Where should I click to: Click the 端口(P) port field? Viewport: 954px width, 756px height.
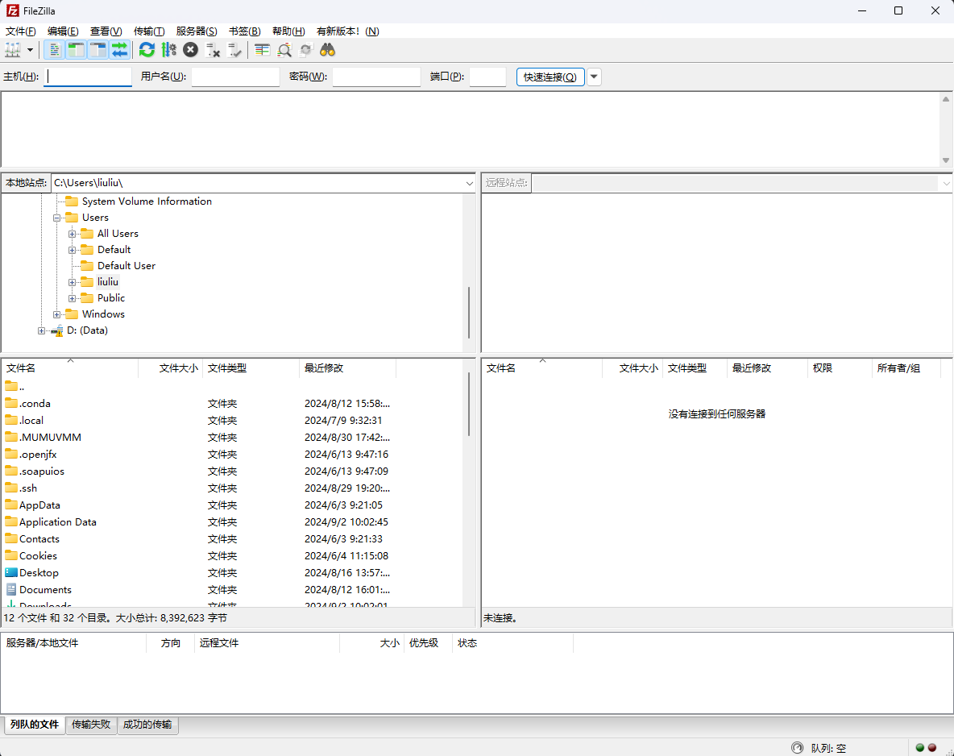487,77
